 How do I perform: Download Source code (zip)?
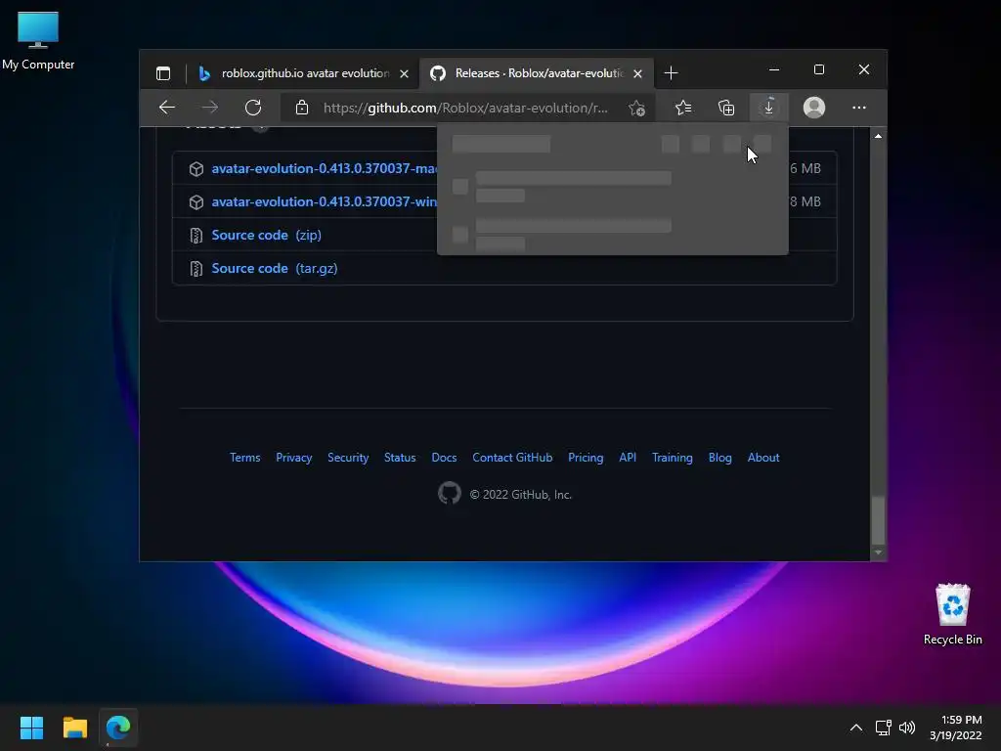[x=266, y=235]
